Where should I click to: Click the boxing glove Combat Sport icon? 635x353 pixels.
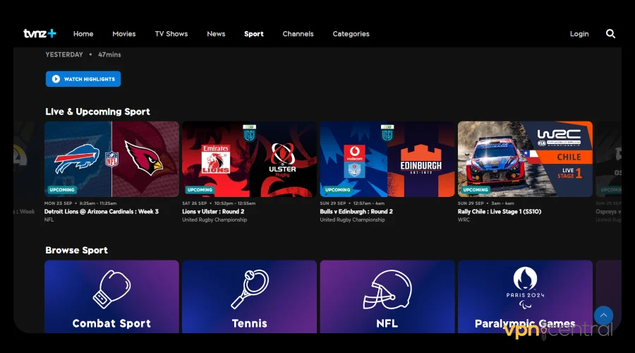[x=111, y=289]
